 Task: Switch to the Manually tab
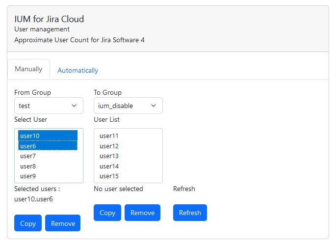click(28, 69)
